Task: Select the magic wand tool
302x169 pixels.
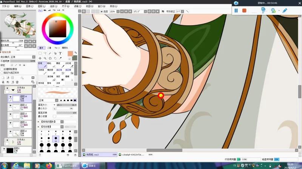Action: coord(50,53)
